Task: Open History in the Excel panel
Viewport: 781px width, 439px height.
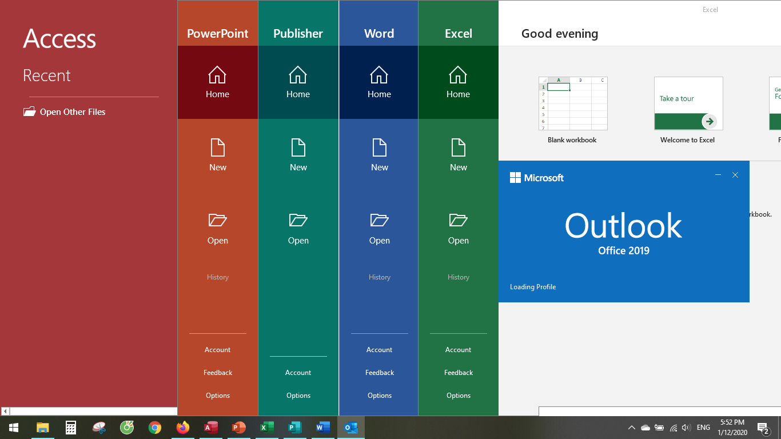Action: [x=458, y=277]
